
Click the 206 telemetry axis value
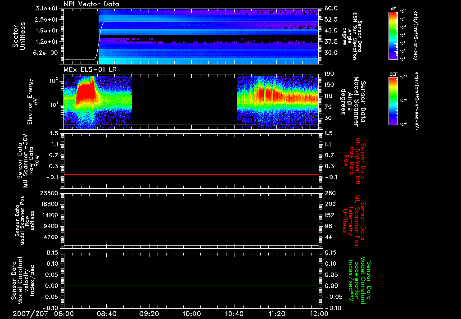[x=330, y=204]
